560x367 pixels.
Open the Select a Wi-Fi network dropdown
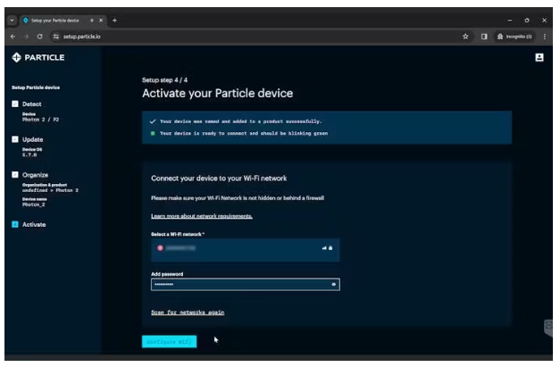[245, 249]
